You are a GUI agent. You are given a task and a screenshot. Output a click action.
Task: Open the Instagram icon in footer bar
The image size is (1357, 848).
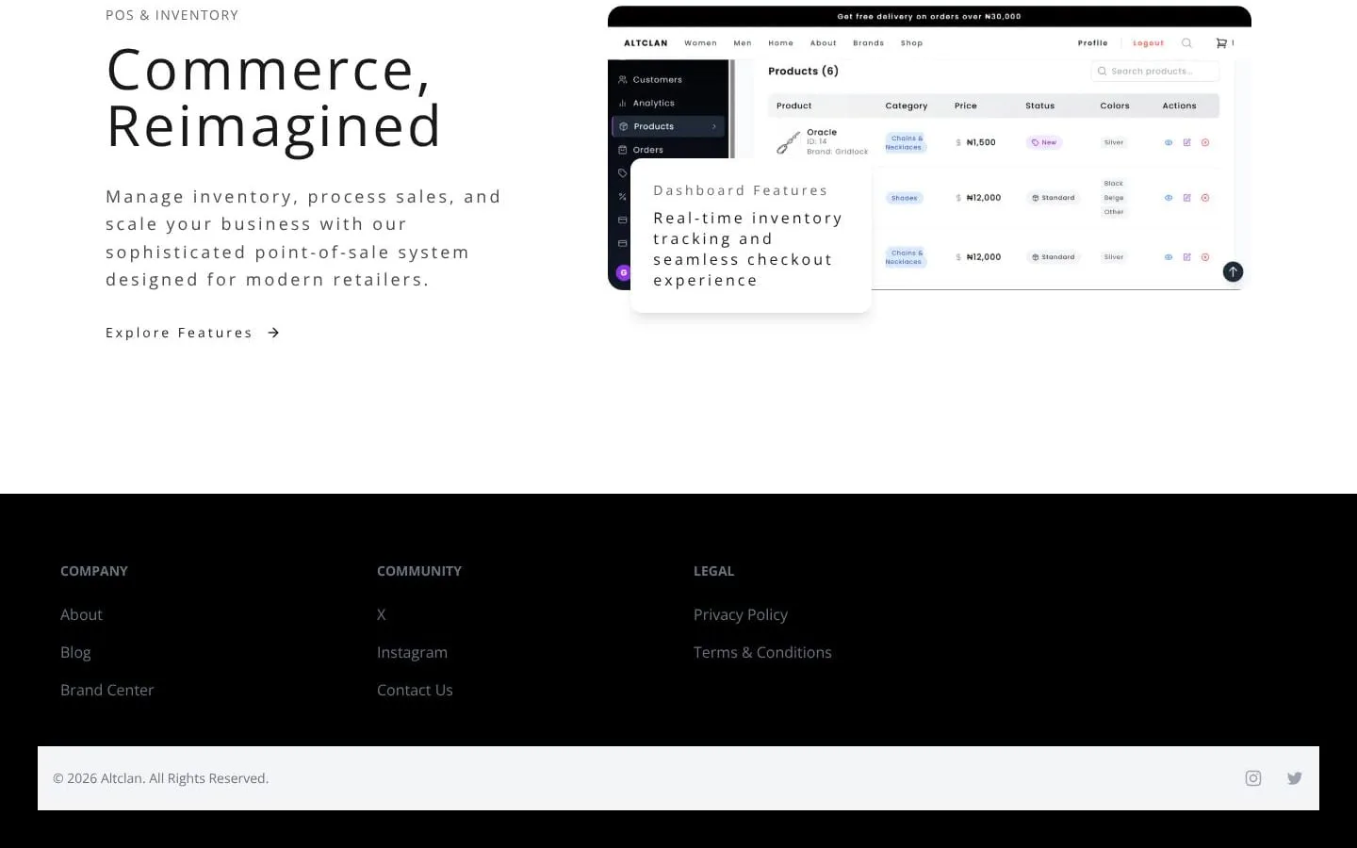tap(1253, 778)
